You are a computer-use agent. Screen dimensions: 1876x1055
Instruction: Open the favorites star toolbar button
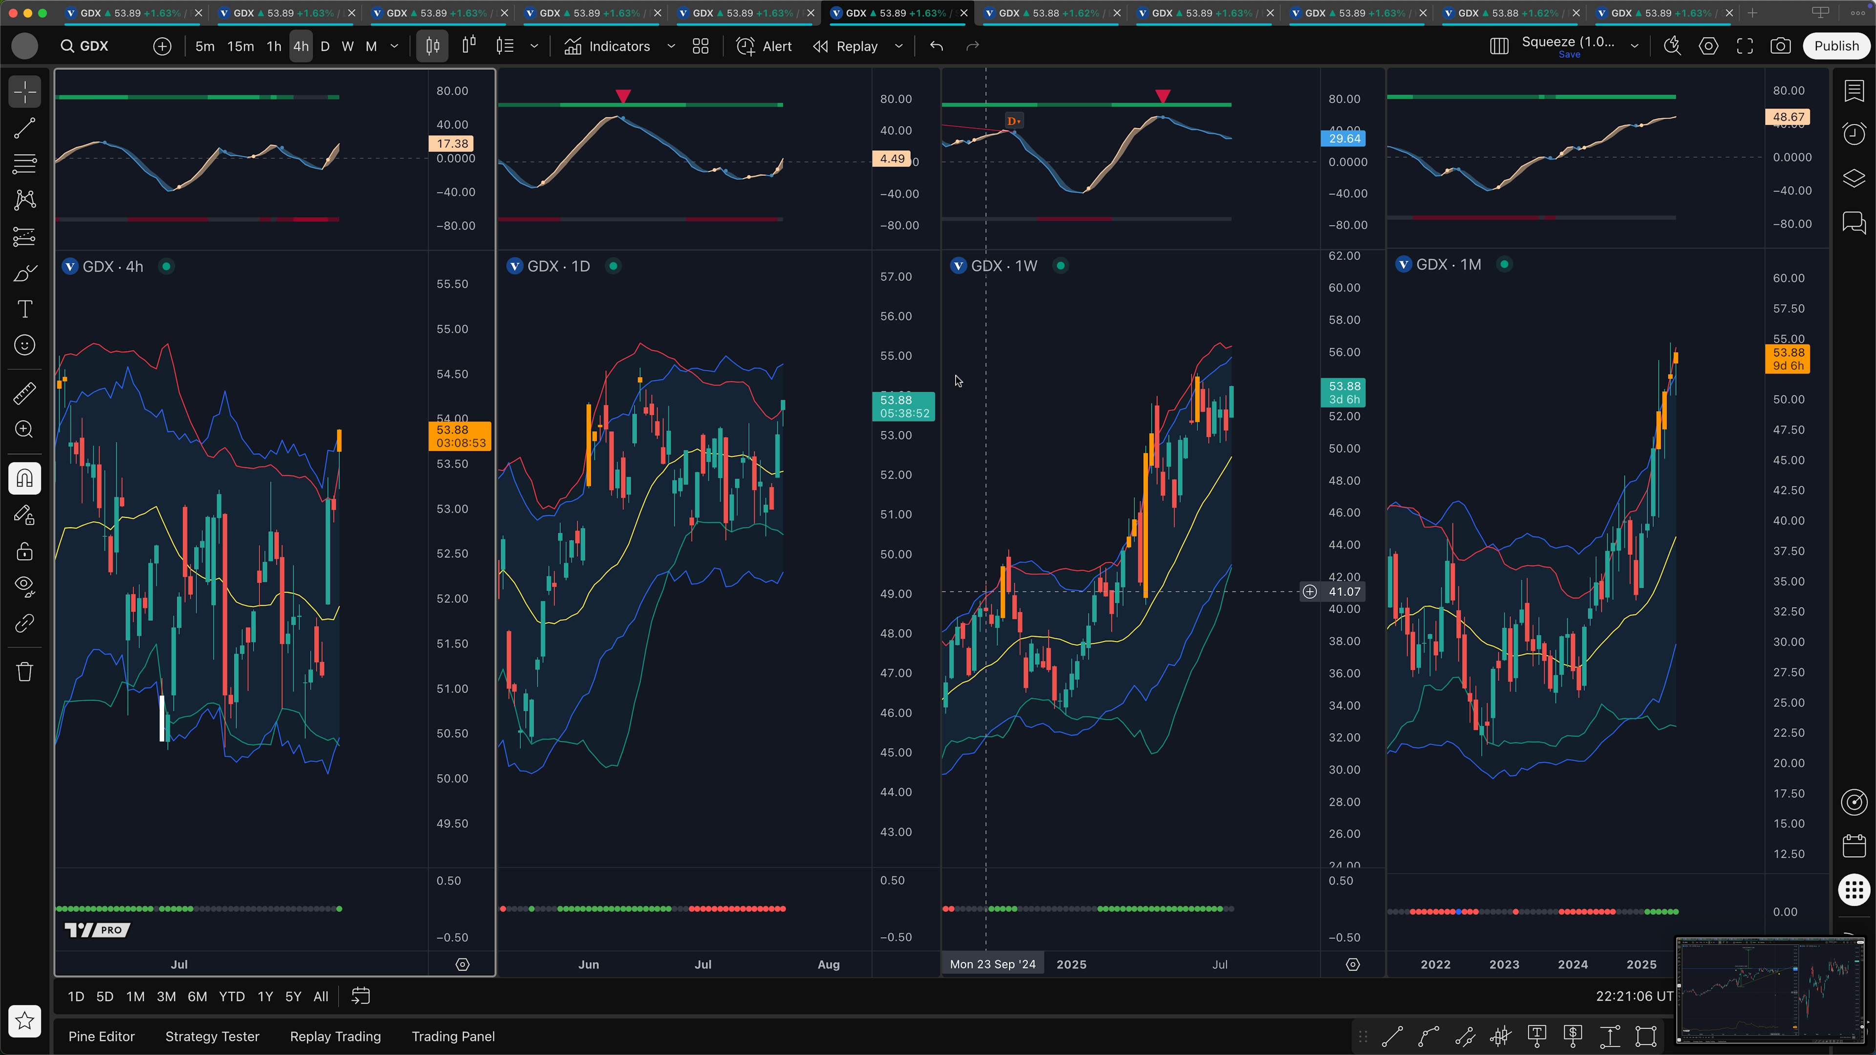(25, 1021)
